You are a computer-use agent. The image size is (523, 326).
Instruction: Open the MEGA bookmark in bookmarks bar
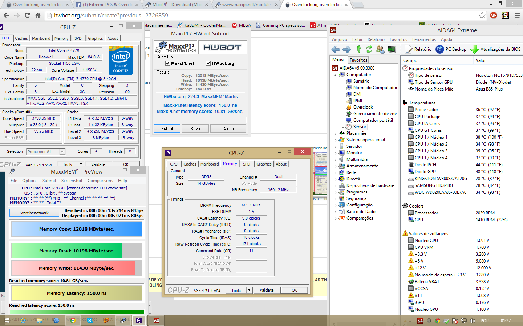click(241, 25)
